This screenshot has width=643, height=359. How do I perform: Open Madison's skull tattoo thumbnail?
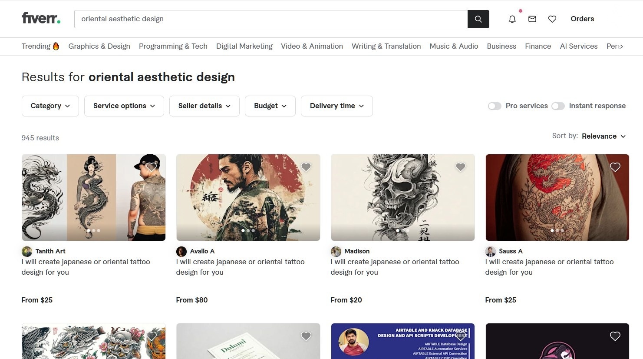pos(403,197)
